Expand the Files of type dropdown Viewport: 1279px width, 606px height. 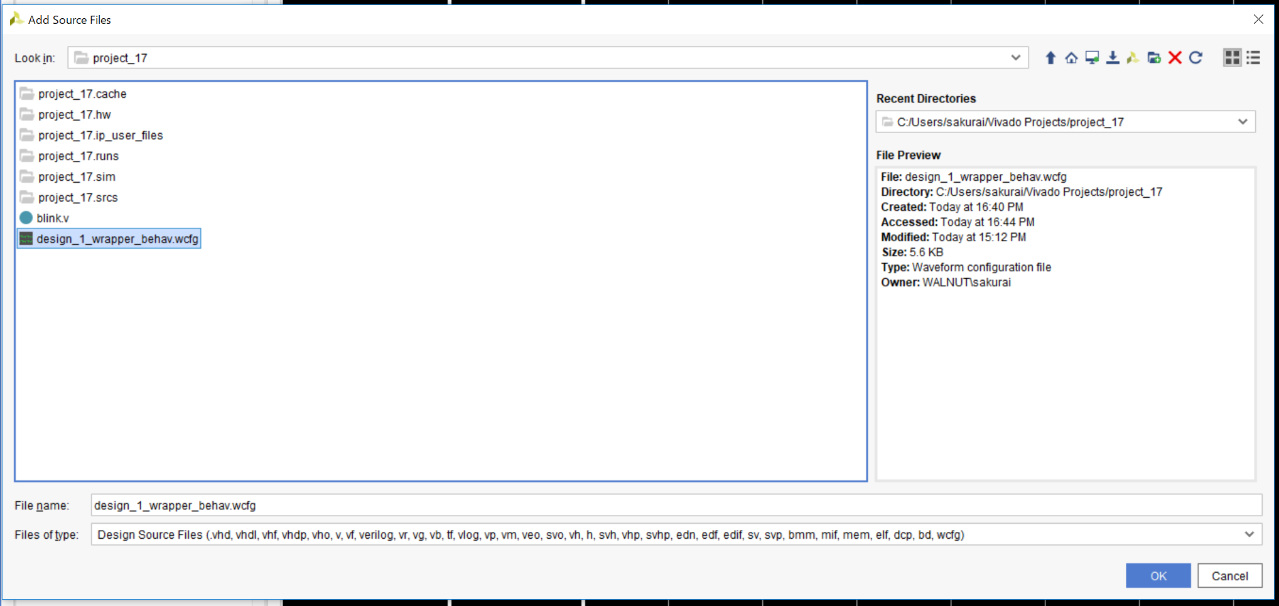[1249, 534]
